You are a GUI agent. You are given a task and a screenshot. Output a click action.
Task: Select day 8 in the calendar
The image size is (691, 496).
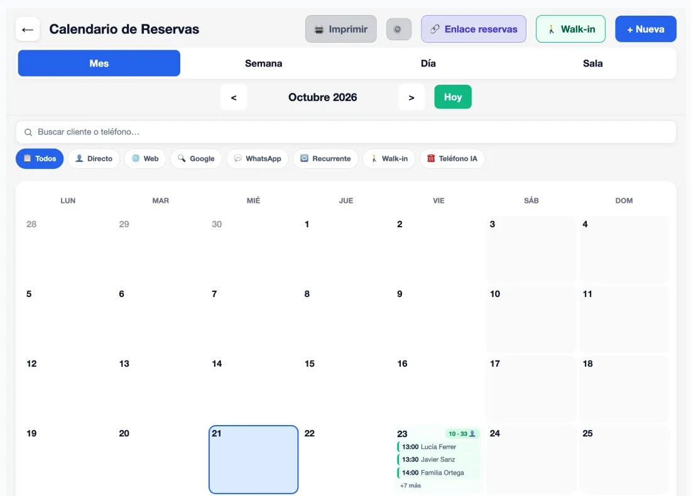click(x=346, y=319)
